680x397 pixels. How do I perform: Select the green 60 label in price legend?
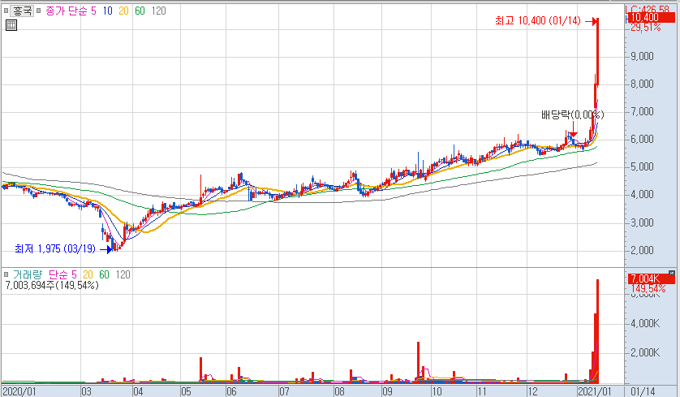(x=140, y=11)
